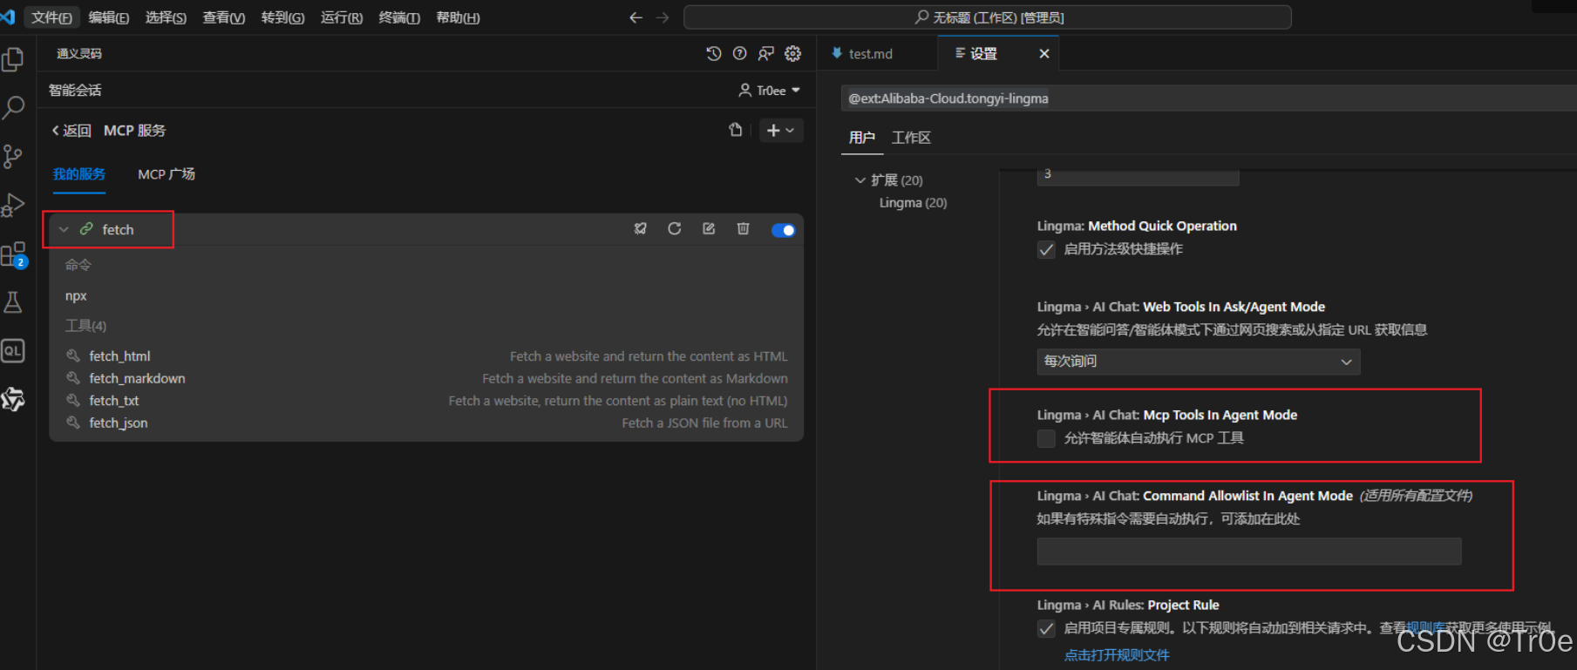Click 点击打开规则文件 link
This screenshot has width=1577, height=670.
pyautogui.click(x=1117, y=655)
